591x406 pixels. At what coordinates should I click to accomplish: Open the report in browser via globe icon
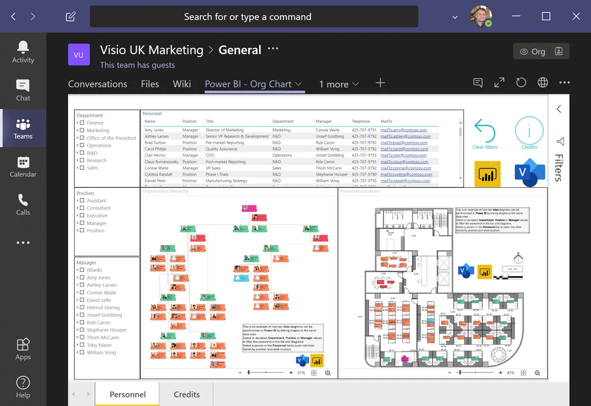[542, 82]
